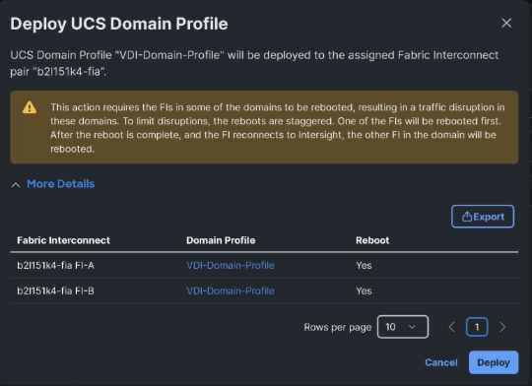The width and height of the screenshot is (532, 386).
Task: Export the fabric interconnect table
Action: (483, 217)
